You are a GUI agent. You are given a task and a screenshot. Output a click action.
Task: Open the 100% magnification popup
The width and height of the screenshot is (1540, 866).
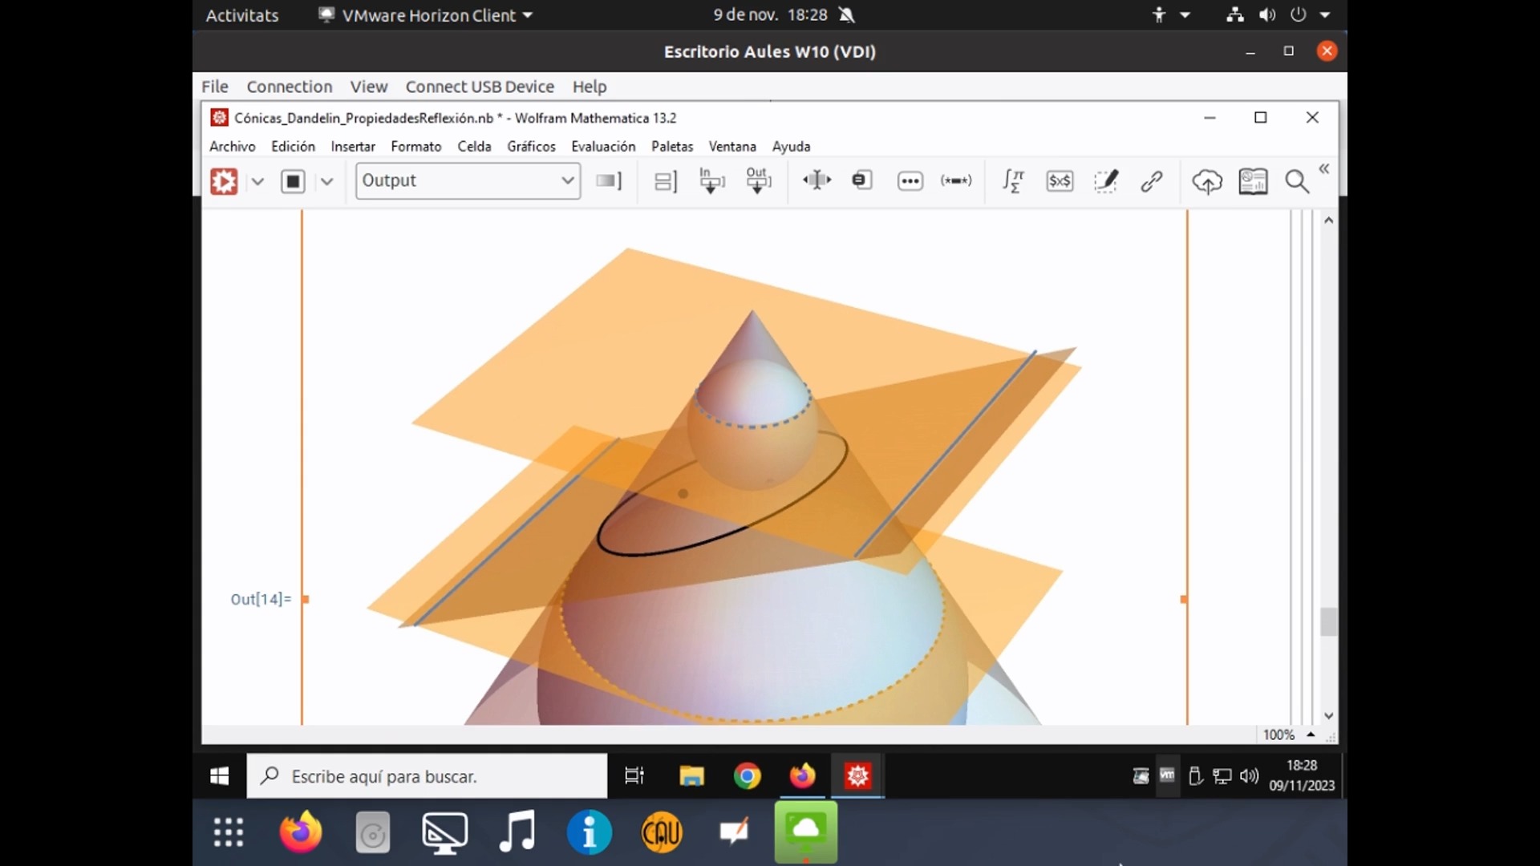tap(1289, 734)
